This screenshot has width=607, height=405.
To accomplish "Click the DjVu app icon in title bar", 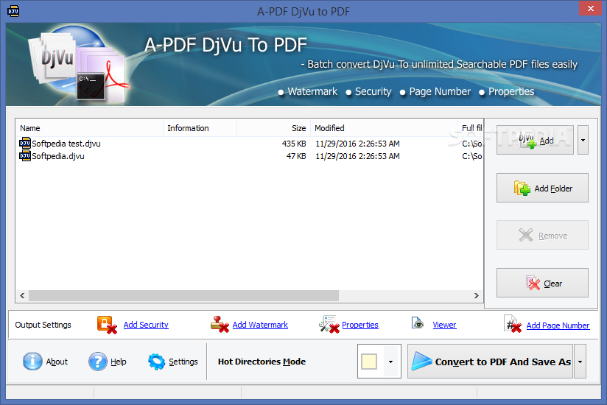I will pyautogui.click(x=13, y=11).
